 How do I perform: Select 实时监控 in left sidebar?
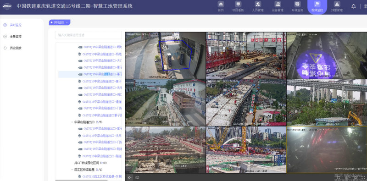[x=16, y=25]
